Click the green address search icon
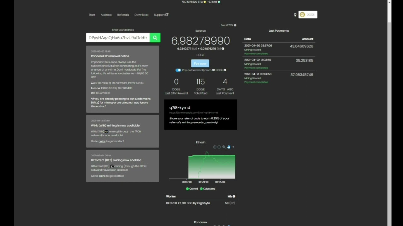This screenshot has width=403, height=226. 155,38
